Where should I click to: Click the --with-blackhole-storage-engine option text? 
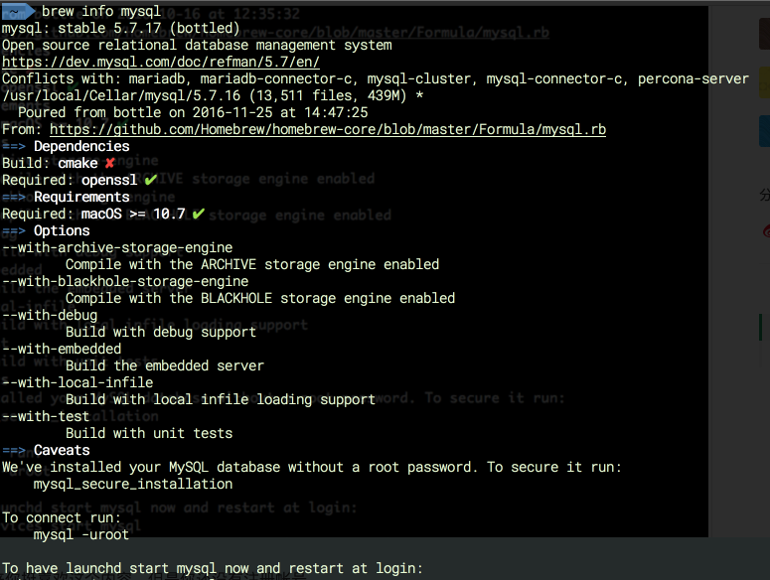125,282
